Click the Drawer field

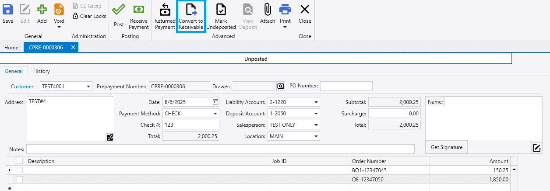pos(253,86)
